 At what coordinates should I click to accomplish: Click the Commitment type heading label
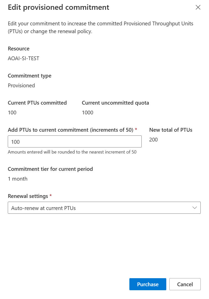coord(30,76)
